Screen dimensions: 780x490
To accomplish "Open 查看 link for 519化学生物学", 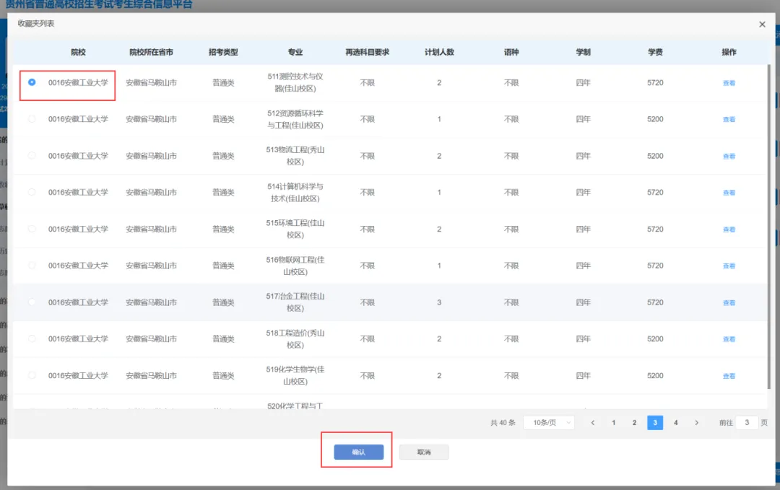I will pos(729,376).
